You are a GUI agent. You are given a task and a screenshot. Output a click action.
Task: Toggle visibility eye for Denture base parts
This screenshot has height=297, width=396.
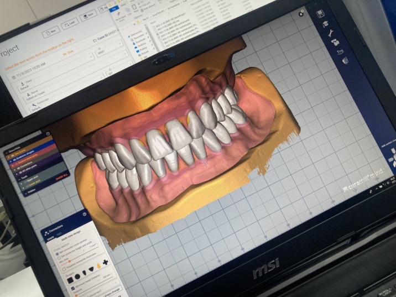[16, 164]
